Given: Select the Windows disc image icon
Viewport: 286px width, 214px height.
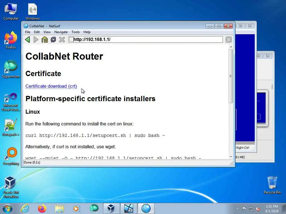Looking at the screenshot, I should click(32, 12).
